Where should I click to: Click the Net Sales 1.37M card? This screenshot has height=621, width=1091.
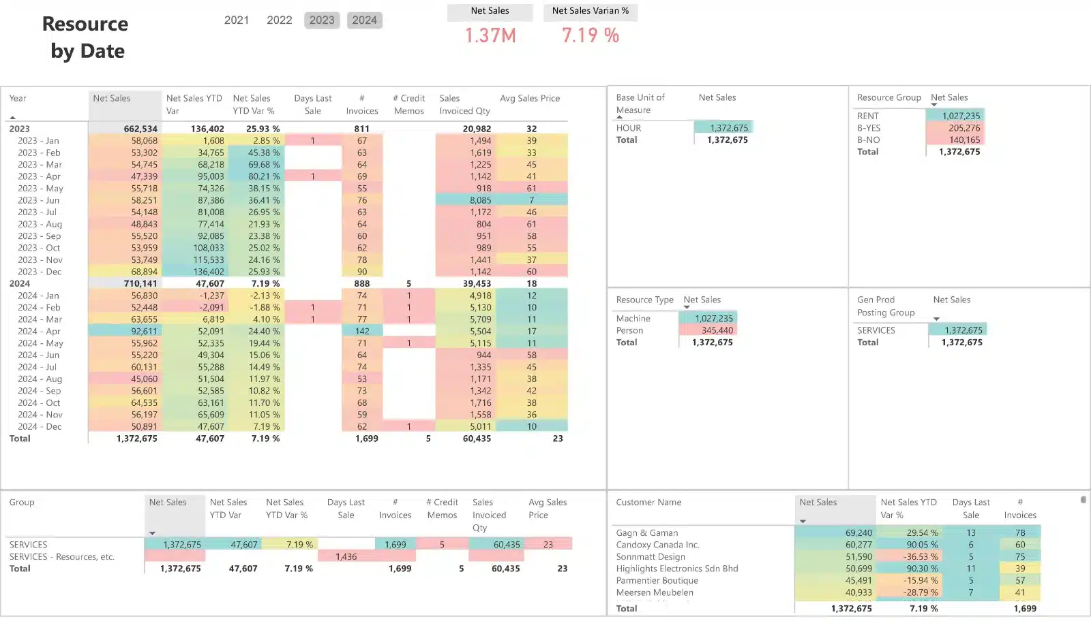pos(490,35)
